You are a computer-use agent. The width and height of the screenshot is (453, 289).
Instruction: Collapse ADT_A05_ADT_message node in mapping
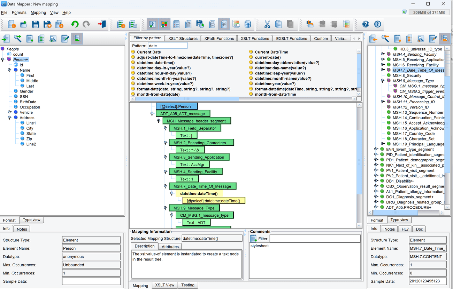152,114
